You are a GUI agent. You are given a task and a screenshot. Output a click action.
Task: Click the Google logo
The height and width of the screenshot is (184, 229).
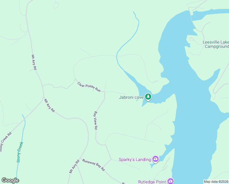tap(10, 180)
